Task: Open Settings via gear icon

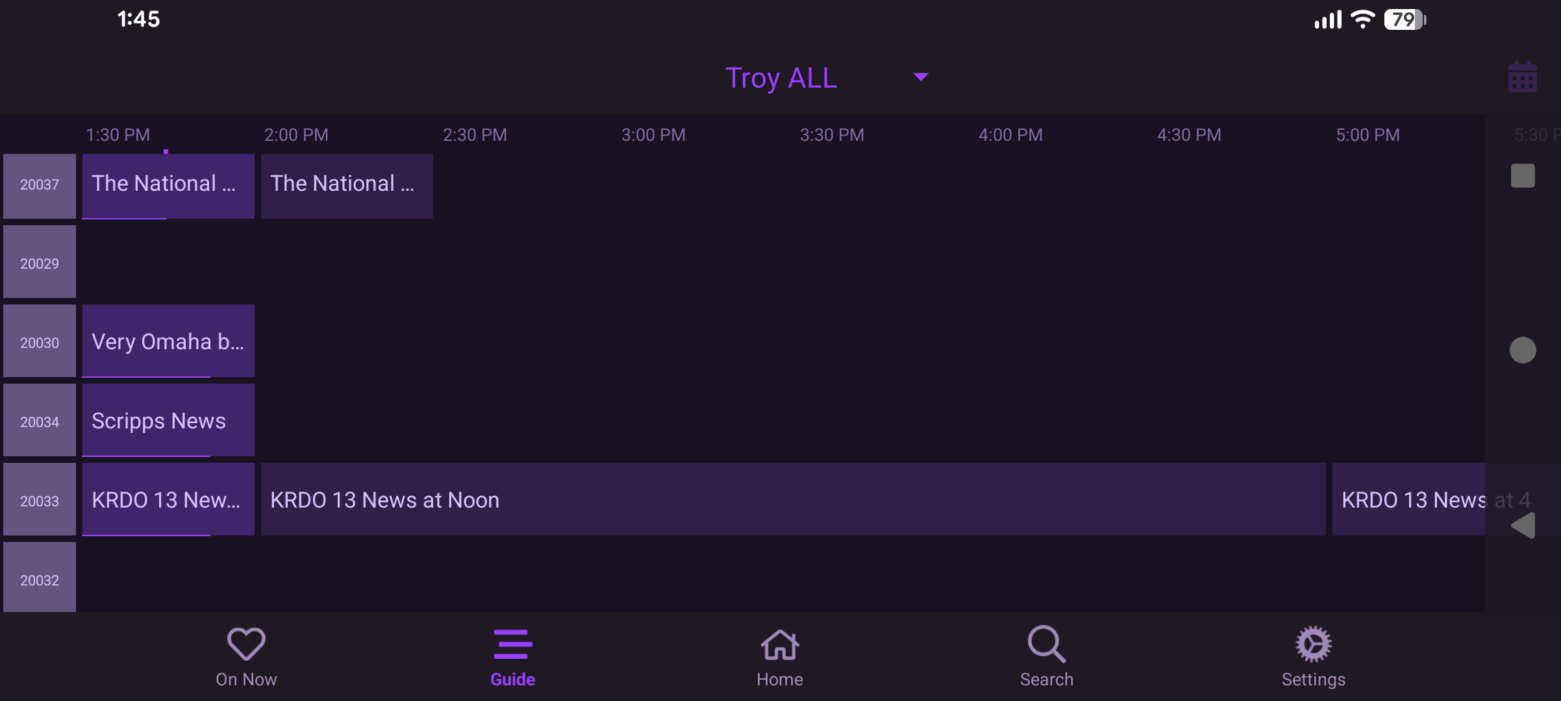Action: (1313, 644)
